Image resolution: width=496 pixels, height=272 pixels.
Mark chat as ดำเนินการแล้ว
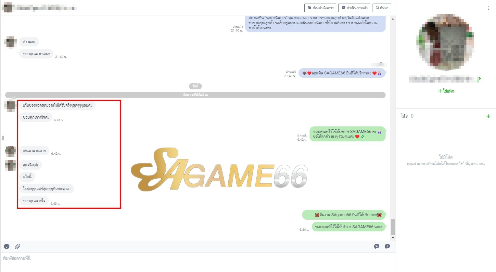click(354, 8)
